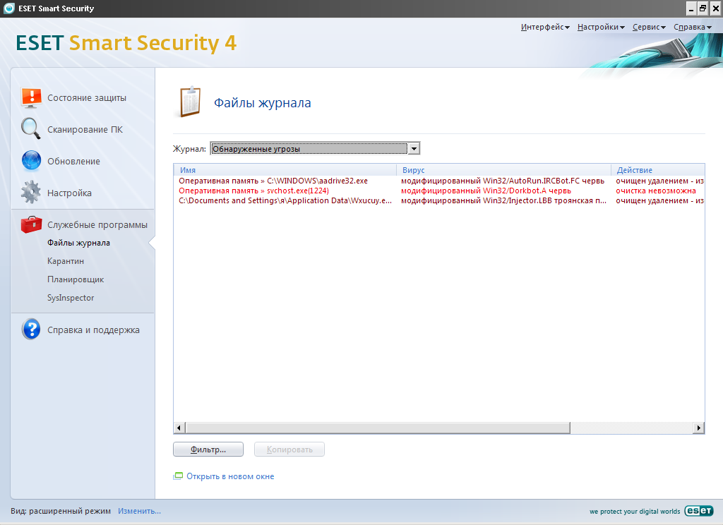The width and height of the screenshot is (723, 525).
Task: Open the Справка dropdown menu
Action: click(x=692, y=27)
